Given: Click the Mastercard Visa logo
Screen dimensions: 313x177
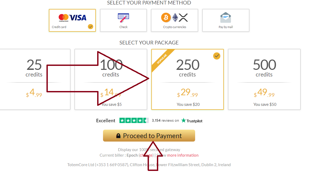Looking at the screenshot, I should (72, 18).
